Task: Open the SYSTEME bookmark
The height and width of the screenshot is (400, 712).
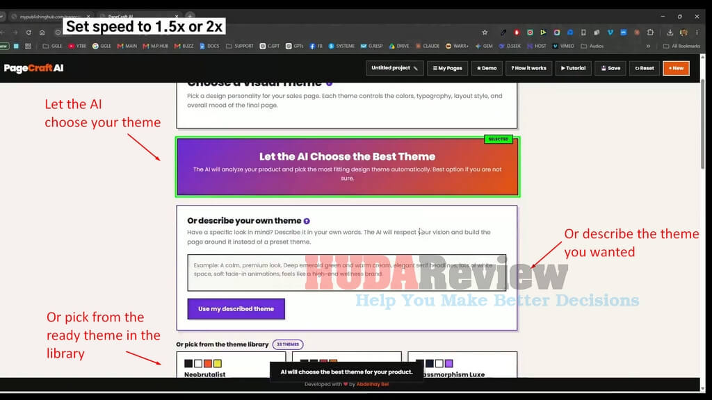Action: coord(341,46)
